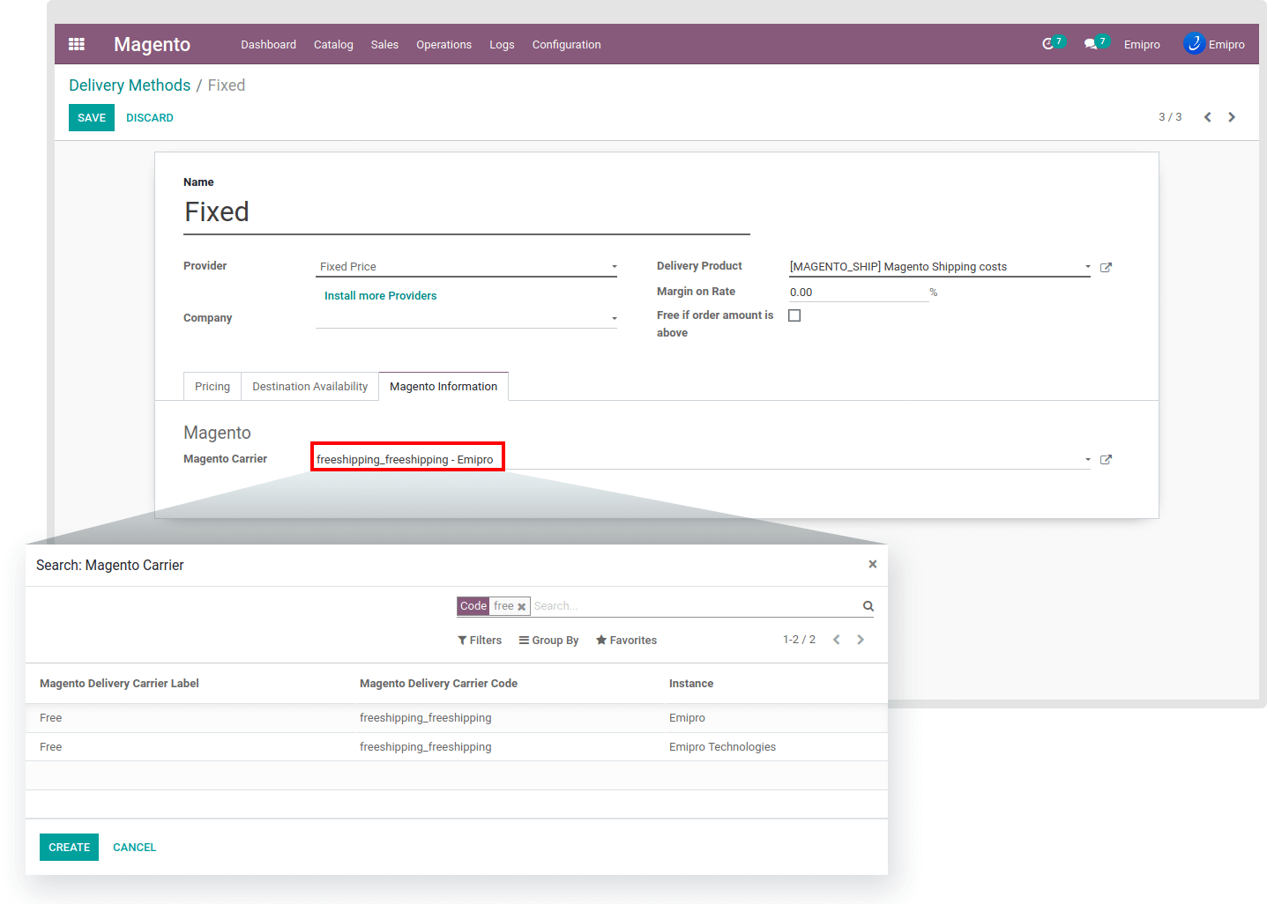Expand the Company dropdown
The image size is (1267, 904).
pos(615,318)
